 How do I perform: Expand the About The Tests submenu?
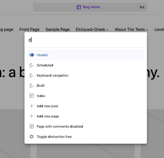coord(147,30)
